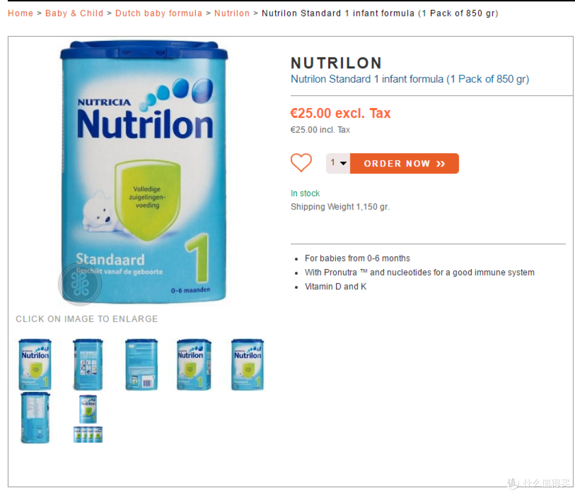Screen dimensions: 575x495
Task: Select the second thumbnail showing the can's side
Action: pyautogui.click(x=88, y=364)
